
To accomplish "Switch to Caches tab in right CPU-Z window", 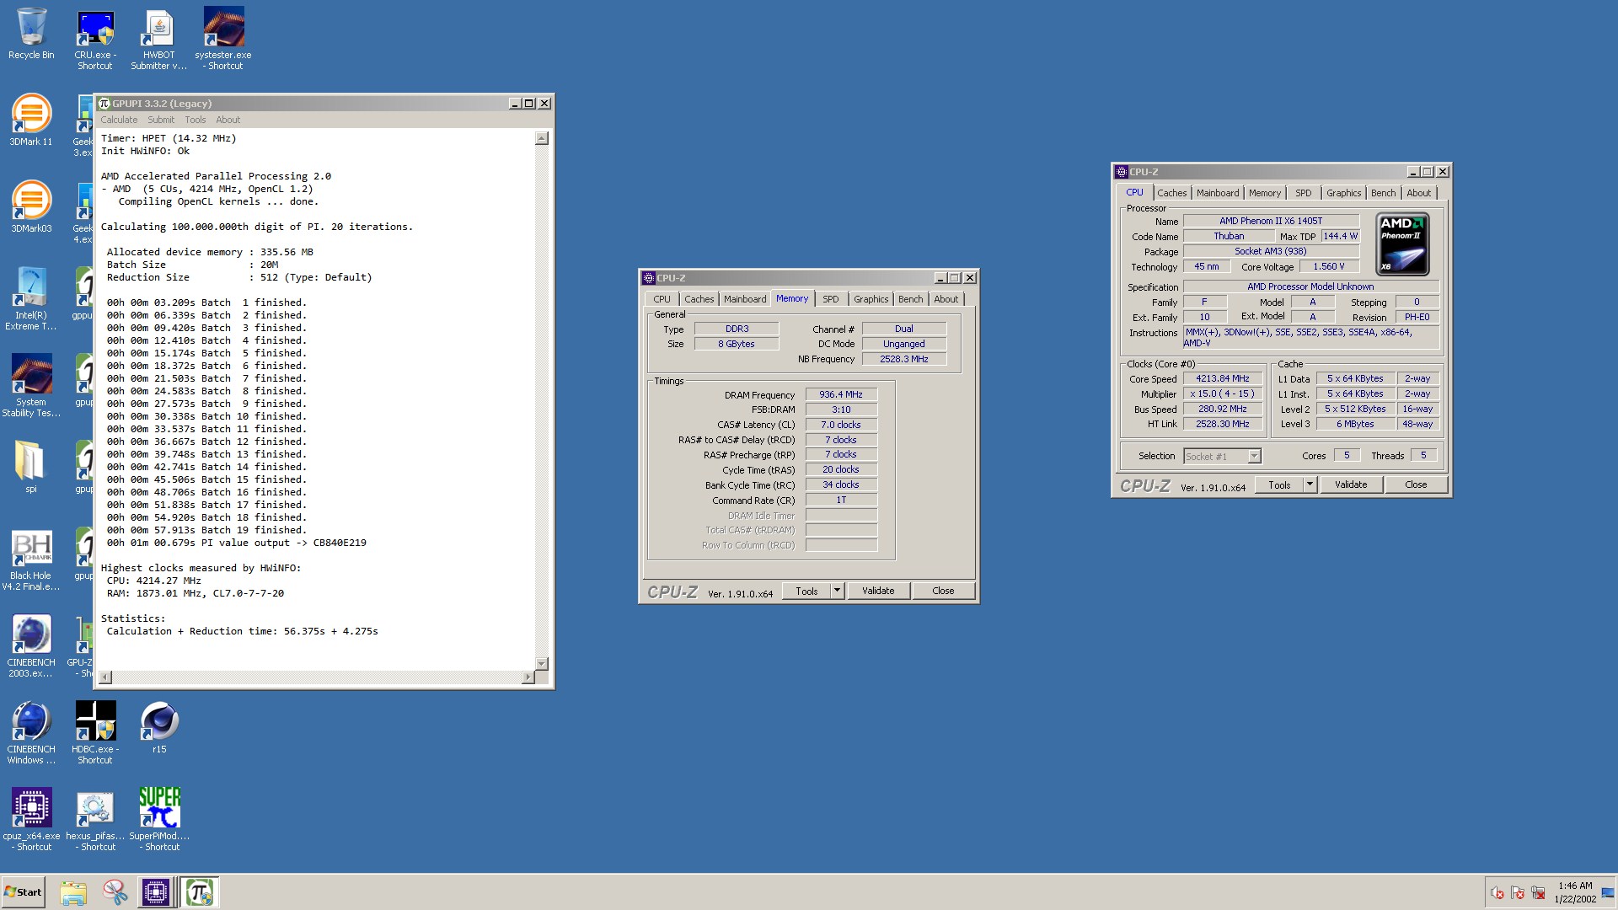I will coord(1171,193).
